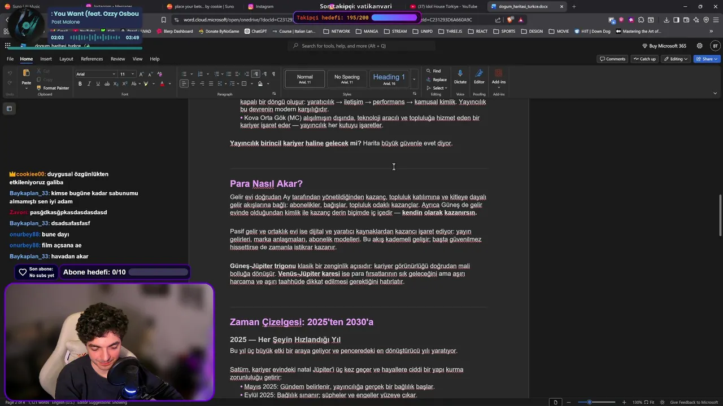Expand the Styles gallery arrow
Screen dimensions: 723x406
coord(414,79)
